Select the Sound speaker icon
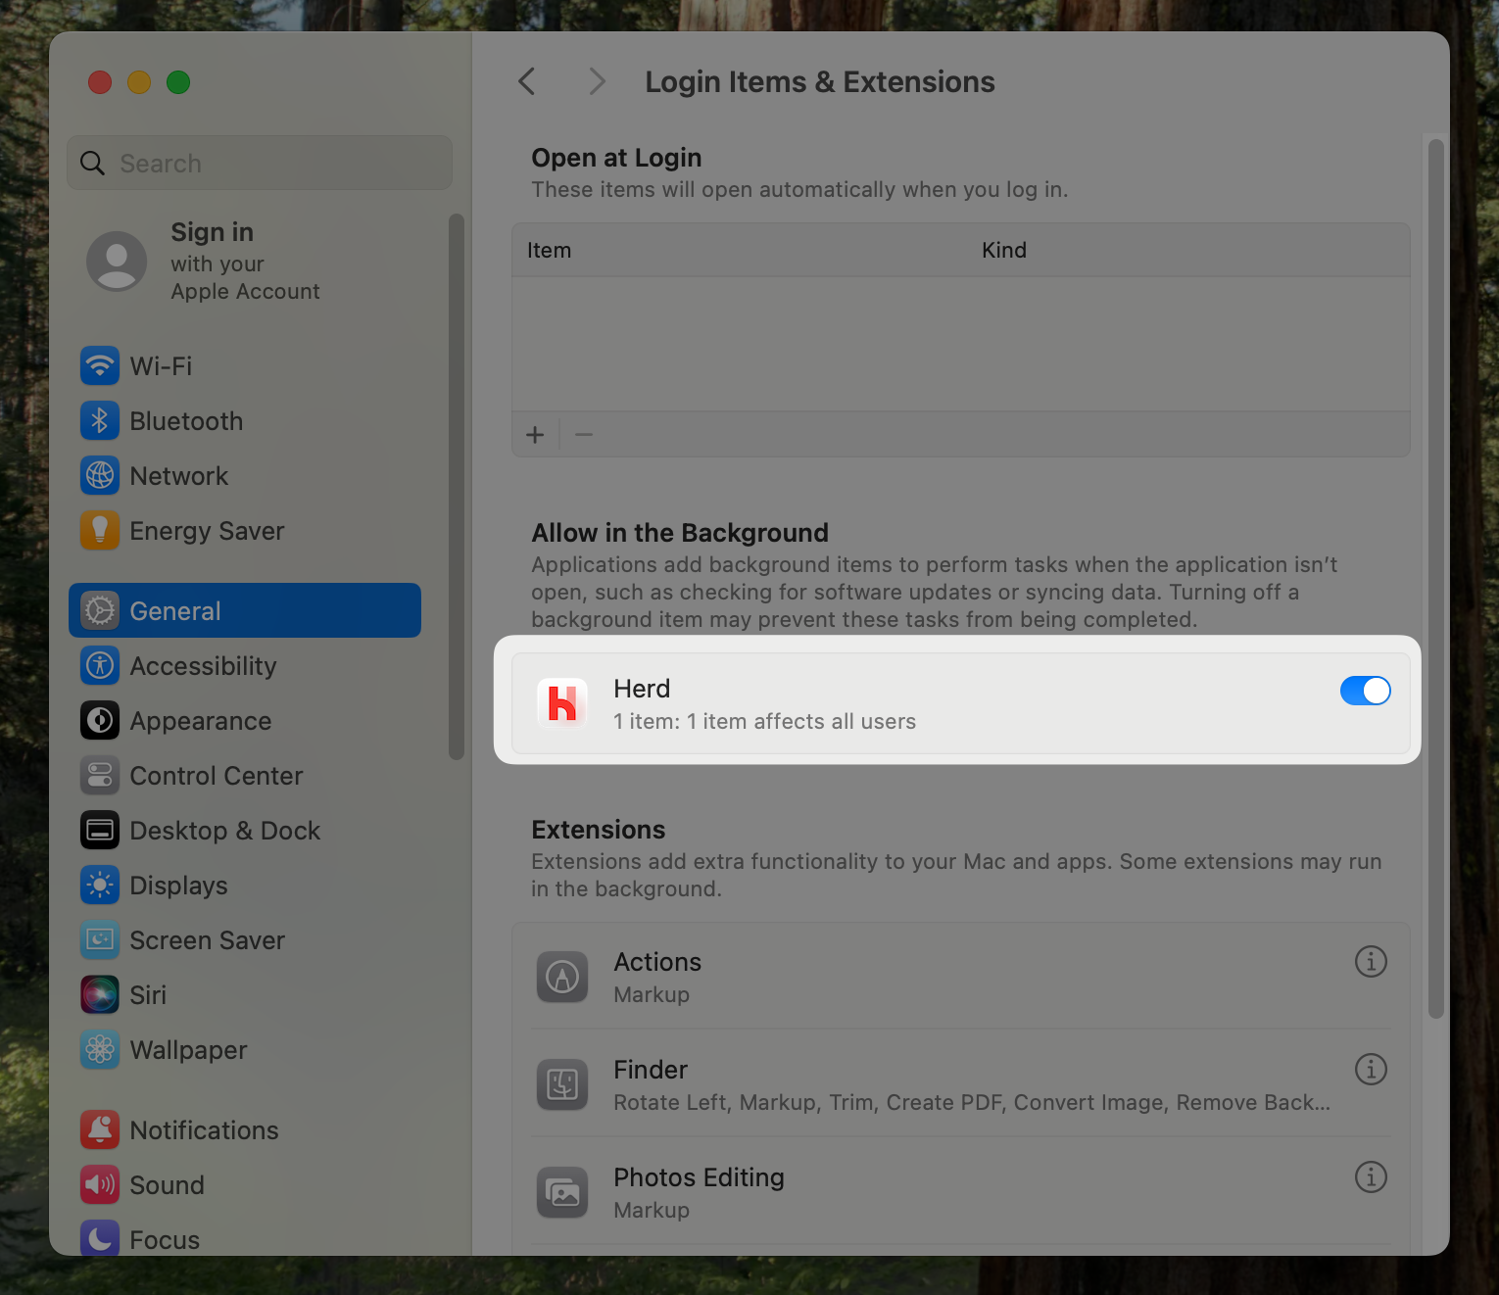Image resolution: width=1499 pixels, height=1295 pixels. tap(100, 1185)
